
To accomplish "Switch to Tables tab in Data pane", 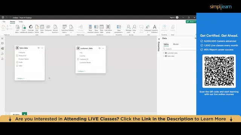I will tap(166, 44).
